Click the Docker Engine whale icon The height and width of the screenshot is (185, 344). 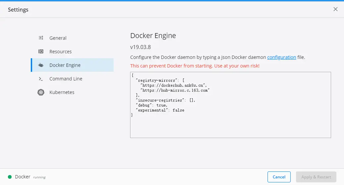click(41, 65)
